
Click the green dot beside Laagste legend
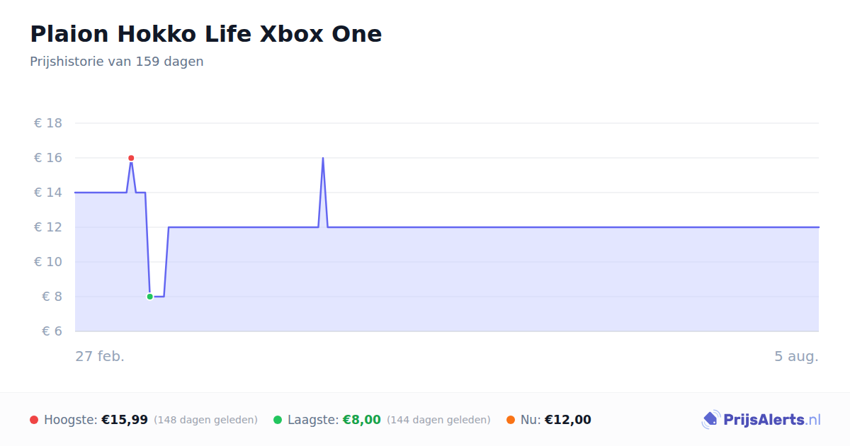point(278,420)
